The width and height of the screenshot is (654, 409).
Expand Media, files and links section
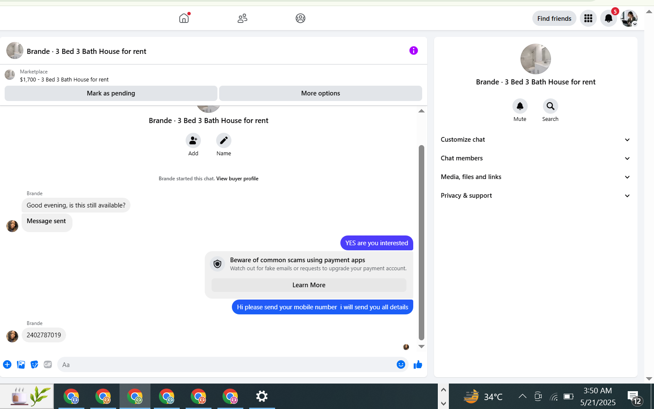(x=536, y=177)
